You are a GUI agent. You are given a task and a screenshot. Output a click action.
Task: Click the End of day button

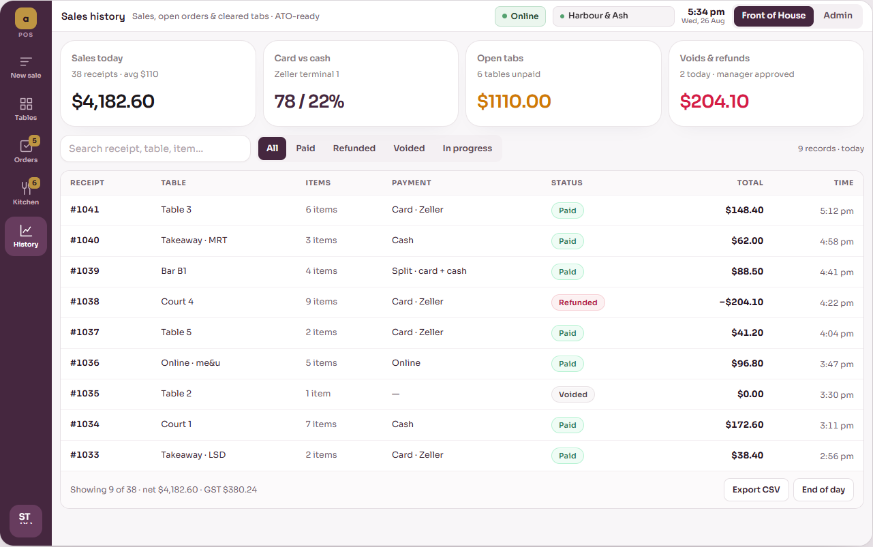pyautogui.click(x=823, y=490)
